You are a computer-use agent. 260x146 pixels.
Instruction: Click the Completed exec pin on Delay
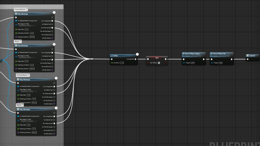pyautogui.click(x=136, y=59)
